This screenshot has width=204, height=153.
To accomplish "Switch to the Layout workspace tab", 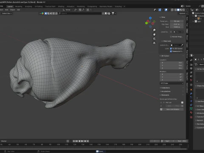I will click(x=10, y=6).
